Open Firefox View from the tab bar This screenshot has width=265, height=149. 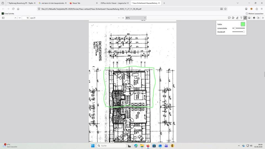pos(3,3)
